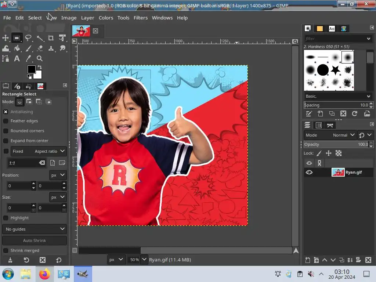Select the Warp Transform tool

coord(5,48)
